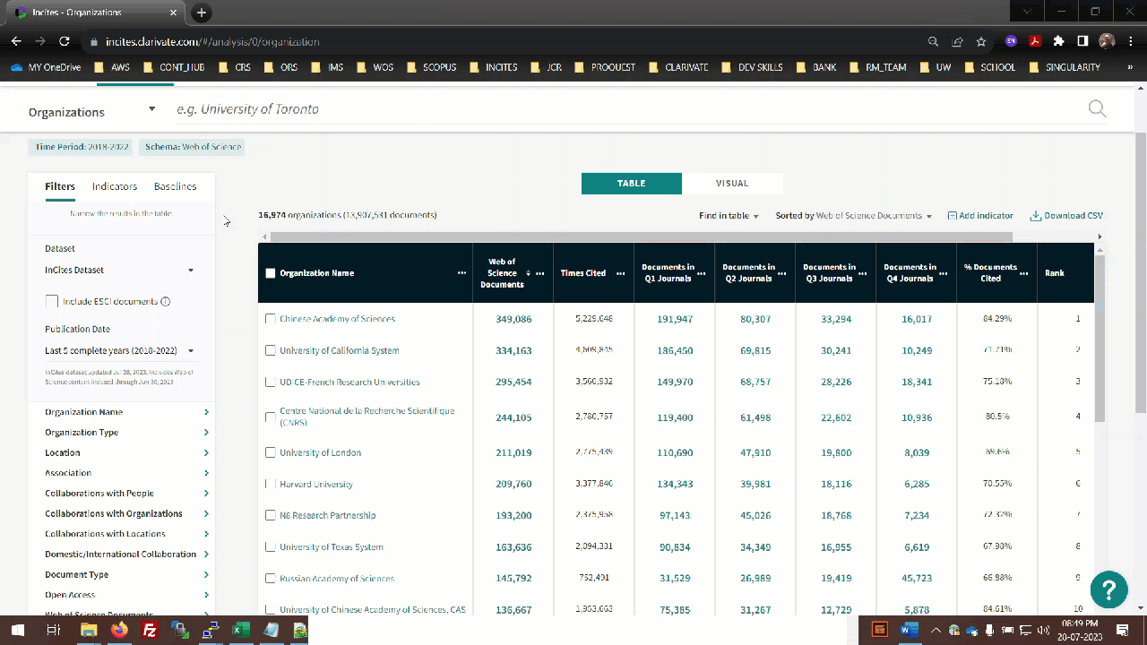Open Russian Academy of Sciences link
The width and height of the screenshot is (1147, 645).
click(x=337, y=579)
